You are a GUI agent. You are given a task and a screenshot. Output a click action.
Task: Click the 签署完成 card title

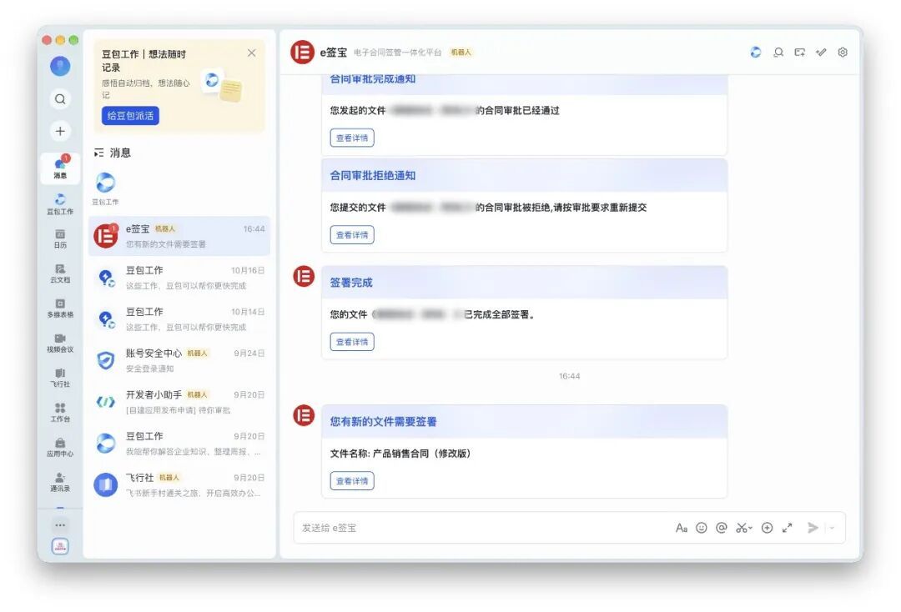click(x=351, y=283)
